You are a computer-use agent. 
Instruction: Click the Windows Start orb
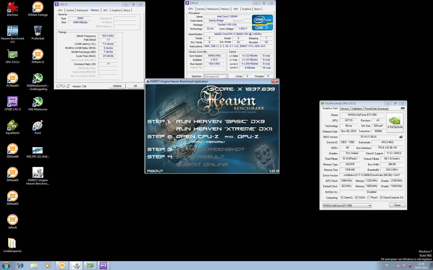click(x=6, y=265)
